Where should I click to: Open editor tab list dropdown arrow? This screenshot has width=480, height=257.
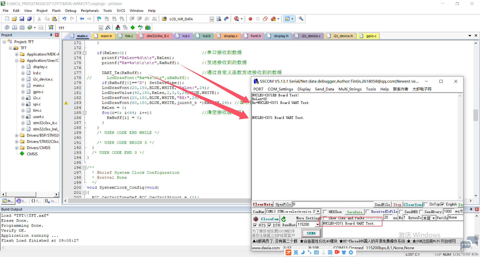pyautogui.click(x=470, y=36)
